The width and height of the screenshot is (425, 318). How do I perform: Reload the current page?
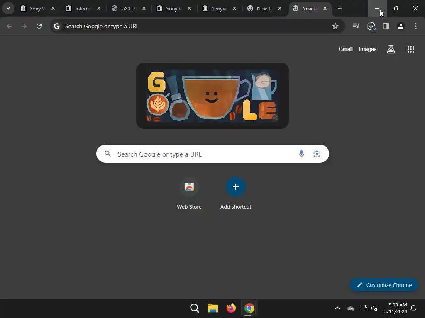coord(39,26)
